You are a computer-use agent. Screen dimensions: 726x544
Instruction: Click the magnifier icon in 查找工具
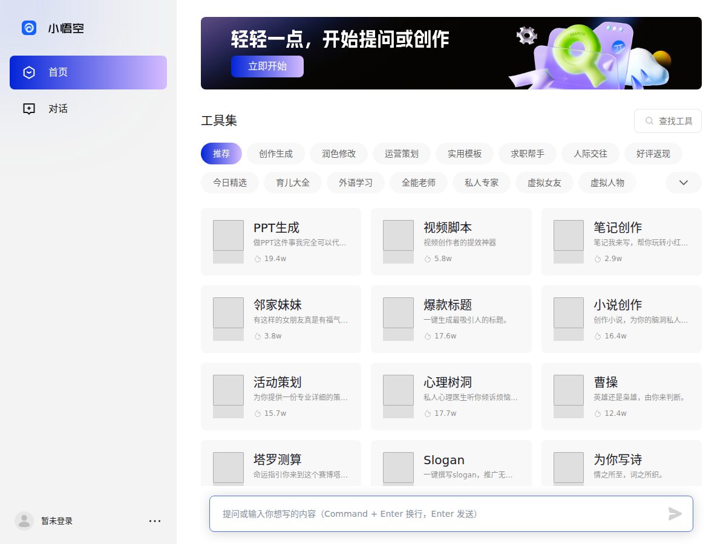pyautogui.click(x=650, y=121)
